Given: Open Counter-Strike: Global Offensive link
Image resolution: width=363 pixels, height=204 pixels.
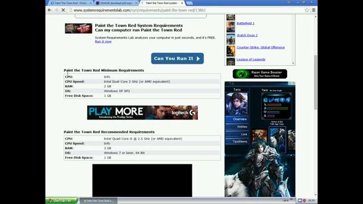Looking at the screenshot, I should [261, 48].
